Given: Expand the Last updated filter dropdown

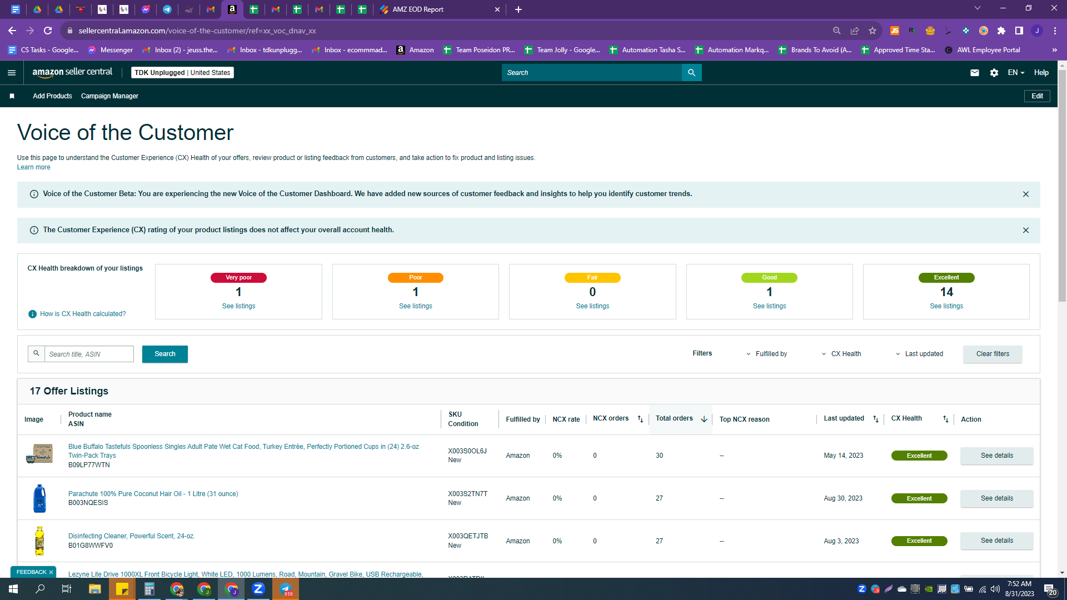Looking at the screenshot, I should click(919, 354).
